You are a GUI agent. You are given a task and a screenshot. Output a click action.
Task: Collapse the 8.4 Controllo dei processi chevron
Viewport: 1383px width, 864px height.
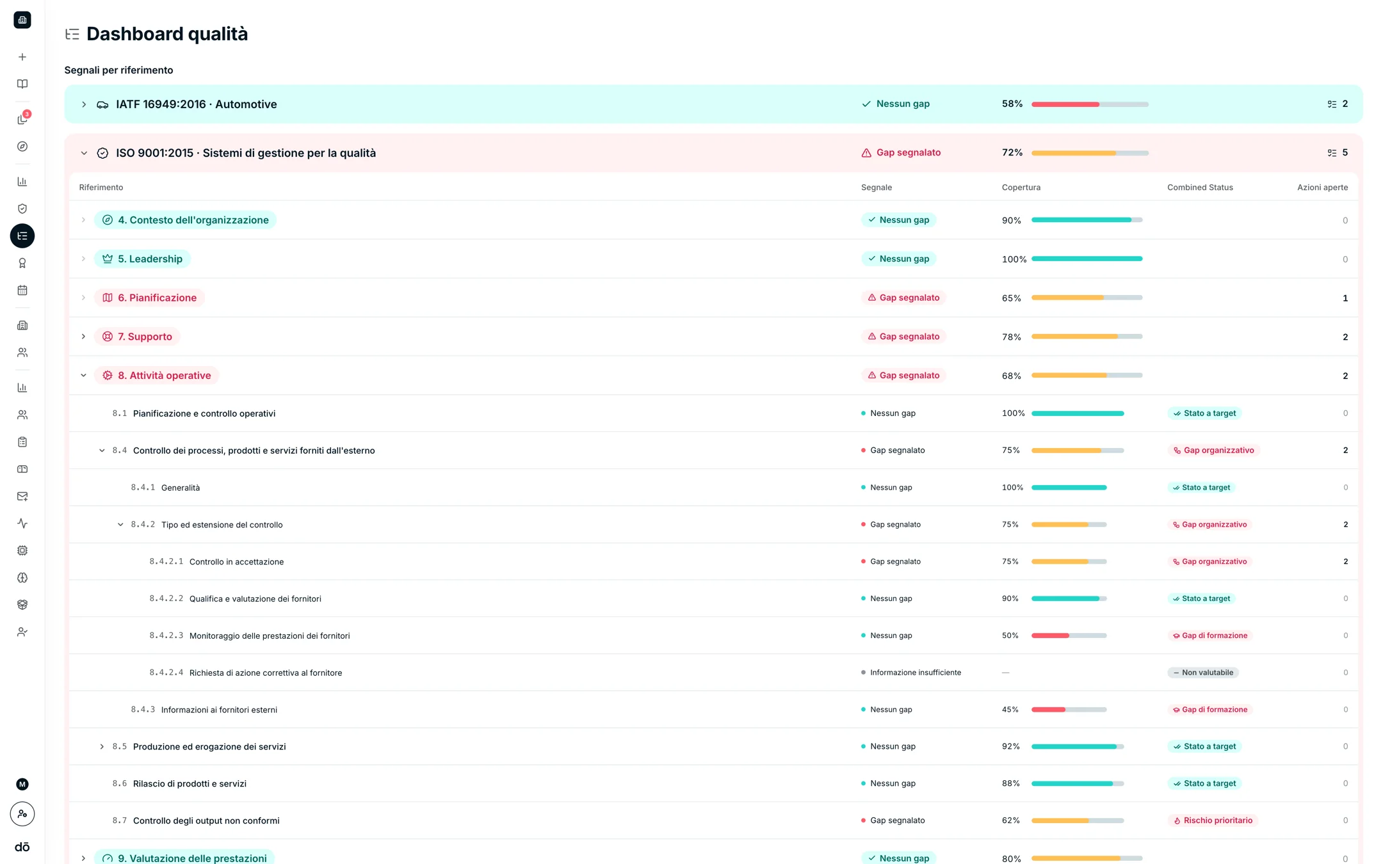click(102, 451)
